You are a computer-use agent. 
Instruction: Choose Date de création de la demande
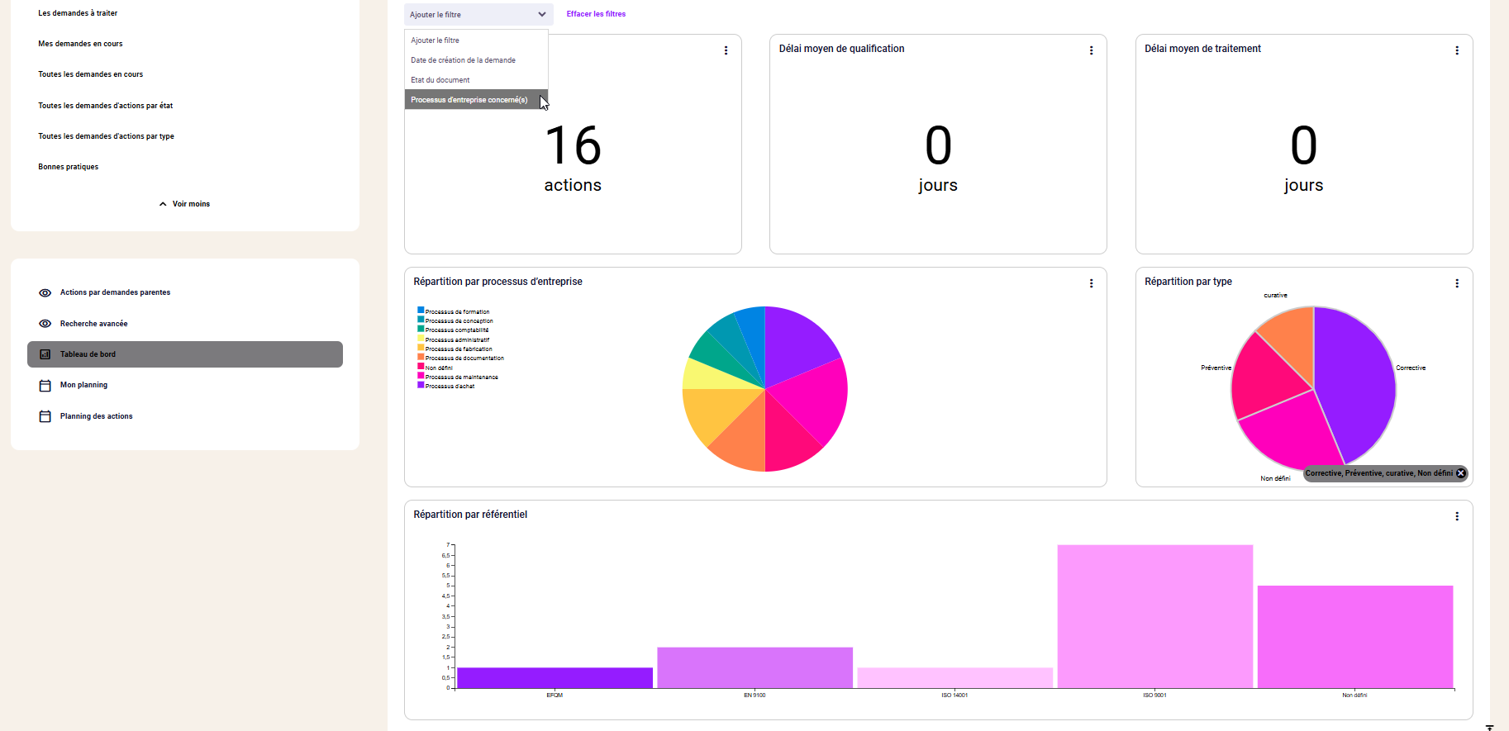pos(463,60)
